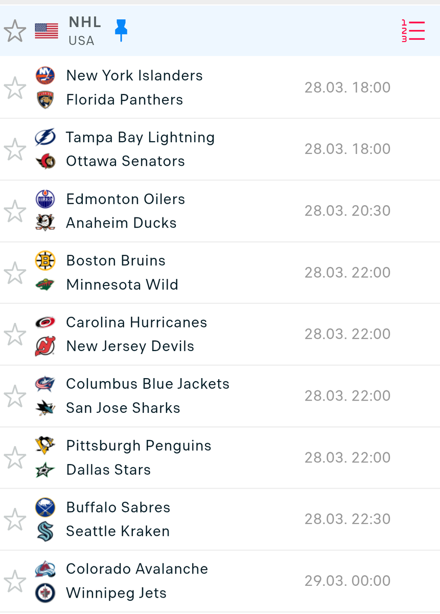
Task: Favorite the NHL league with header star
Action: (x=15, y=31)
